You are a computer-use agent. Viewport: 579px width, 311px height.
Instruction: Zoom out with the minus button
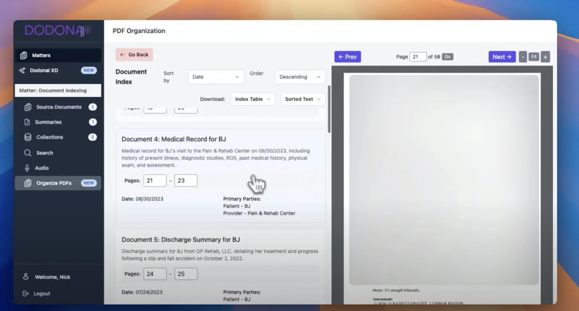tap(523, 57)
